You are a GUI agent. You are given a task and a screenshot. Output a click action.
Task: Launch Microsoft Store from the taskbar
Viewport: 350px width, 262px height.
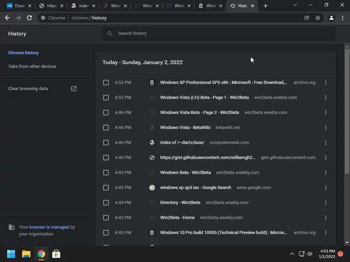coord(56,254)
